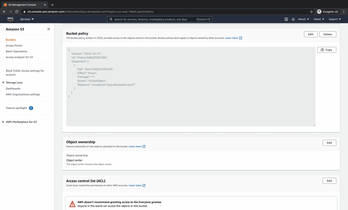Select Access Points in the sidebar

pyautogui.click(x=14, y=45)
